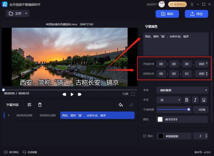214x156 pixels.
Task: Click the end time seconds field 03
Action: [x=187, y=74]
